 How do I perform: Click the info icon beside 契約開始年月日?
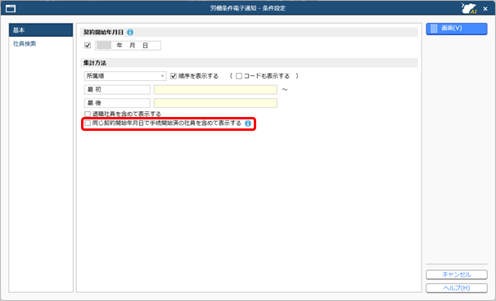[x=130, y=32]
